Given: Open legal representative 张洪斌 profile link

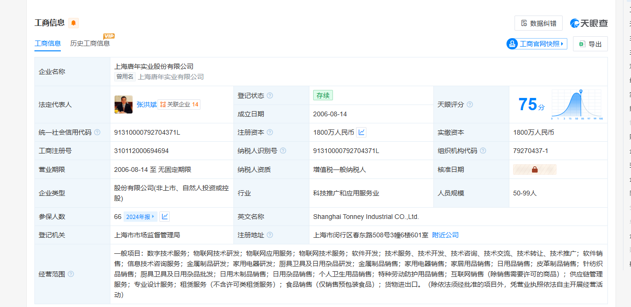Looking at the screenshot, I should [x=147, y=105].
